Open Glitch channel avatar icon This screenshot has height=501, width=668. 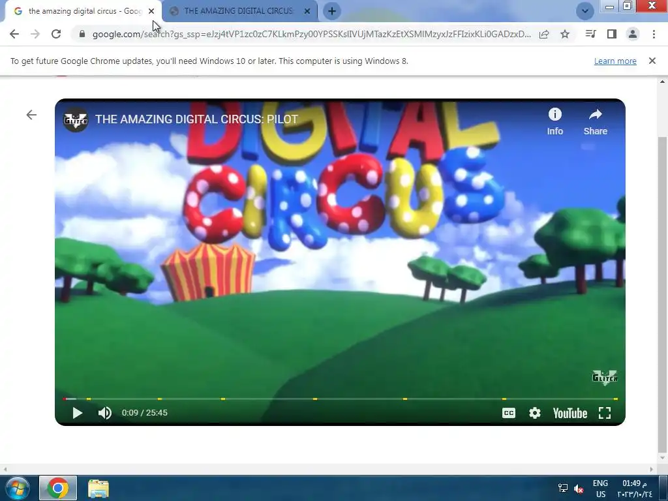coord(76,120)
